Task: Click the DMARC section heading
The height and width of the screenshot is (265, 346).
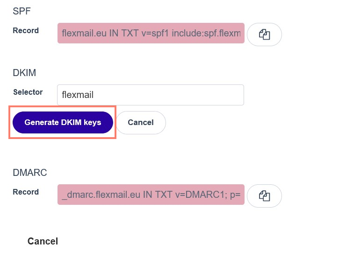Action: (30, 173)
